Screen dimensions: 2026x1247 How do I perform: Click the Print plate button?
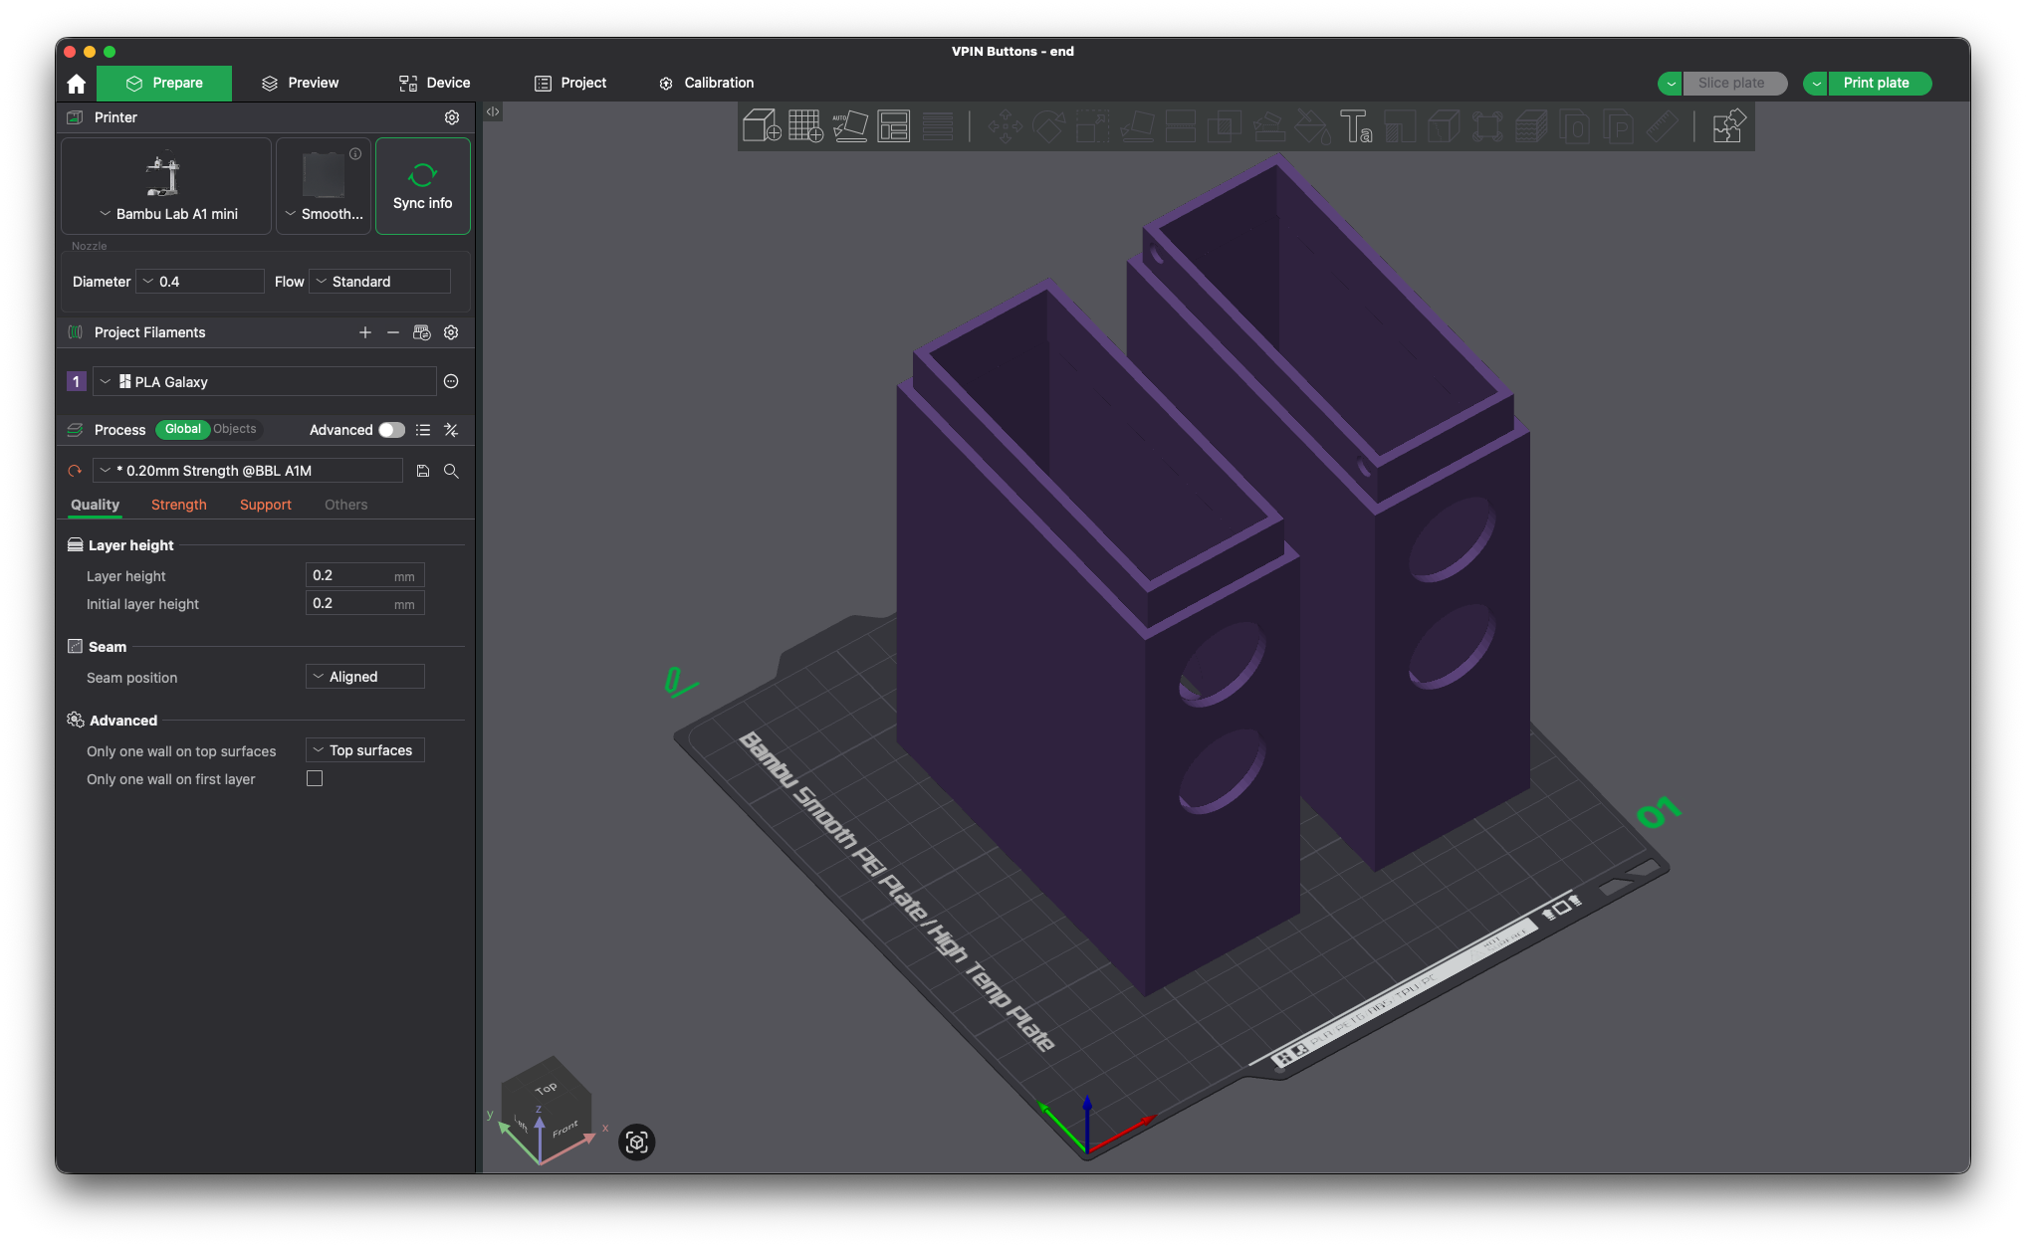pos(1876,83)
